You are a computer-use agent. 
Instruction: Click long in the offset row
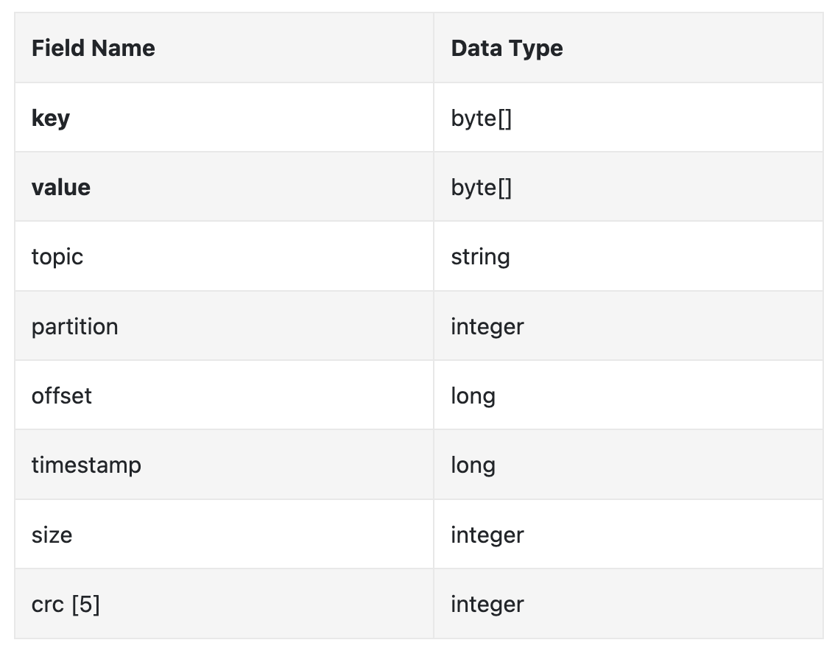click(473, 395)
